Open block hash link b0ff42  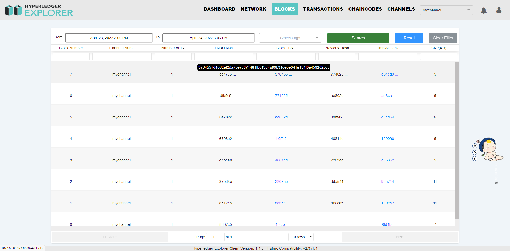[283, 139]
